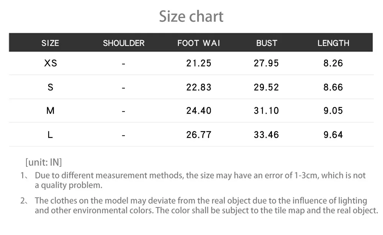The image size is (383, 235).
Task: Select the SIZE column header
Action: click(50, 43)
